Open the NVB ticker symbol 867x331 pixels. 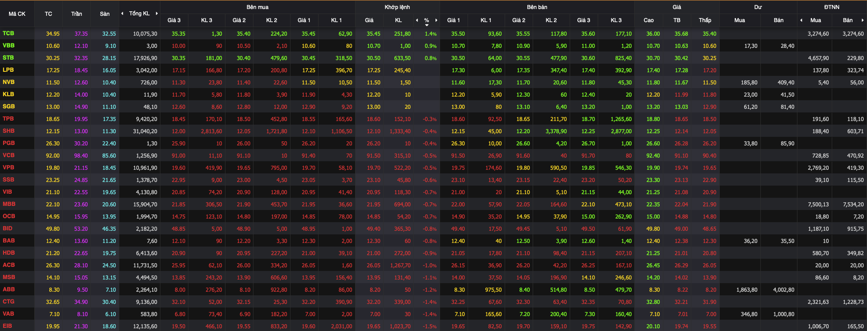9,82
